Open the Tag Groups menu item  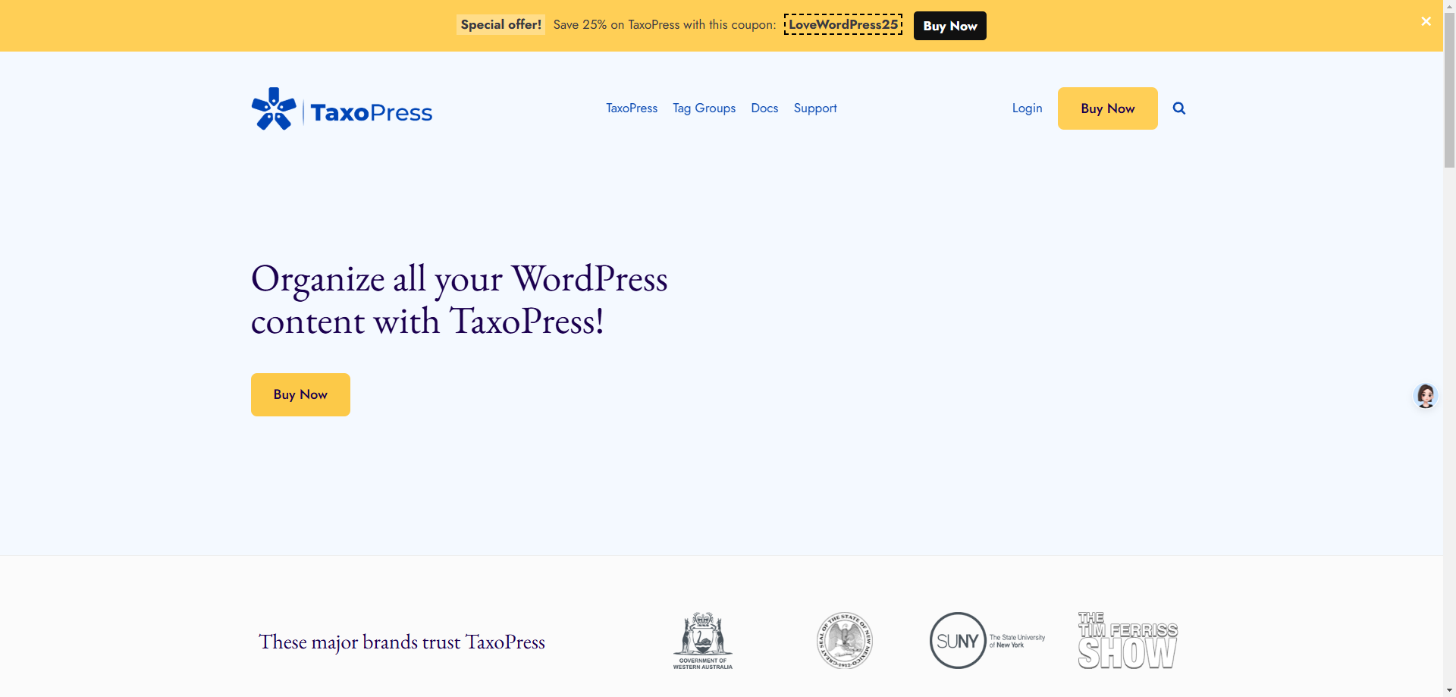pos(704,108)
